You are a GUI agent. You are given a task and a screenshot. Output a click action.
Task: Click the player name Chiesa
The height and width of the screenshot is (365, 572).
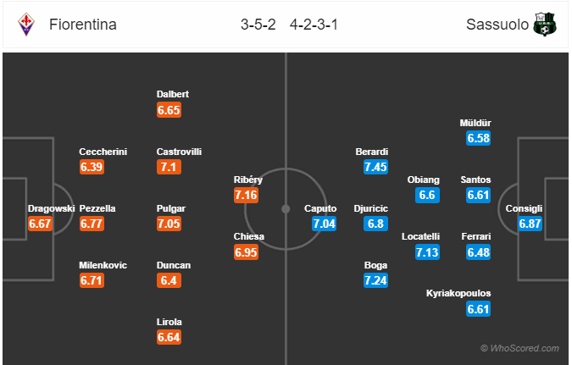(249, 236)
